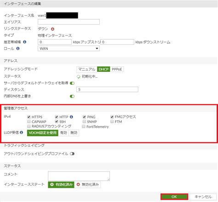The image size is (218, 202).
Task: Open the ロール WAN dropdown
Action: point(69,48)
